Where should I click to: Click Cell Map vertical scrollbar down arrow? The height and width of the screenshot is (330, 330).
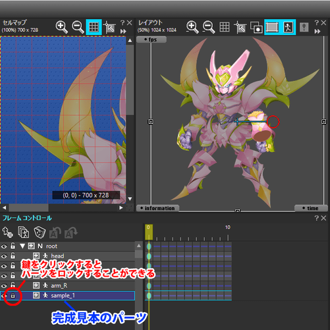pos(130,199)
